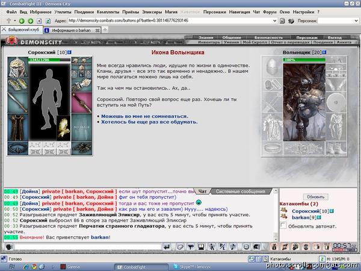Close the Информация о barkan tab
This screenshot has width=361, height=271.
97,30
